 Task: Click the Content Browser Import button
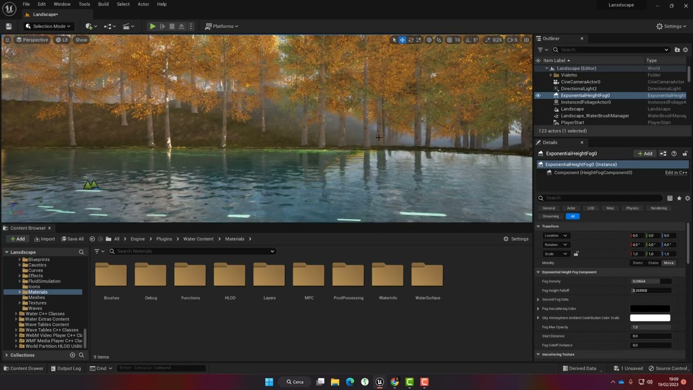tap(44, 239)
